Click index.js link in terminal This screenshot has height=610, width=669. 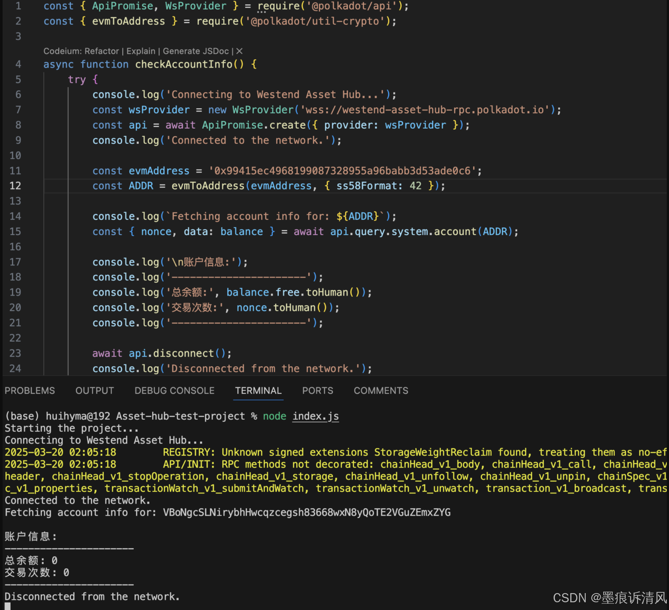pos(316,416)
